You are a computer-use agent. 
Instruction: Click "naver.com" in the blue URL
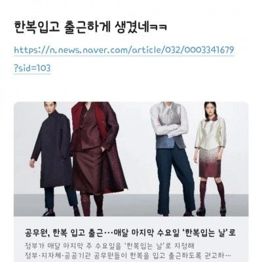coord(106,50)
